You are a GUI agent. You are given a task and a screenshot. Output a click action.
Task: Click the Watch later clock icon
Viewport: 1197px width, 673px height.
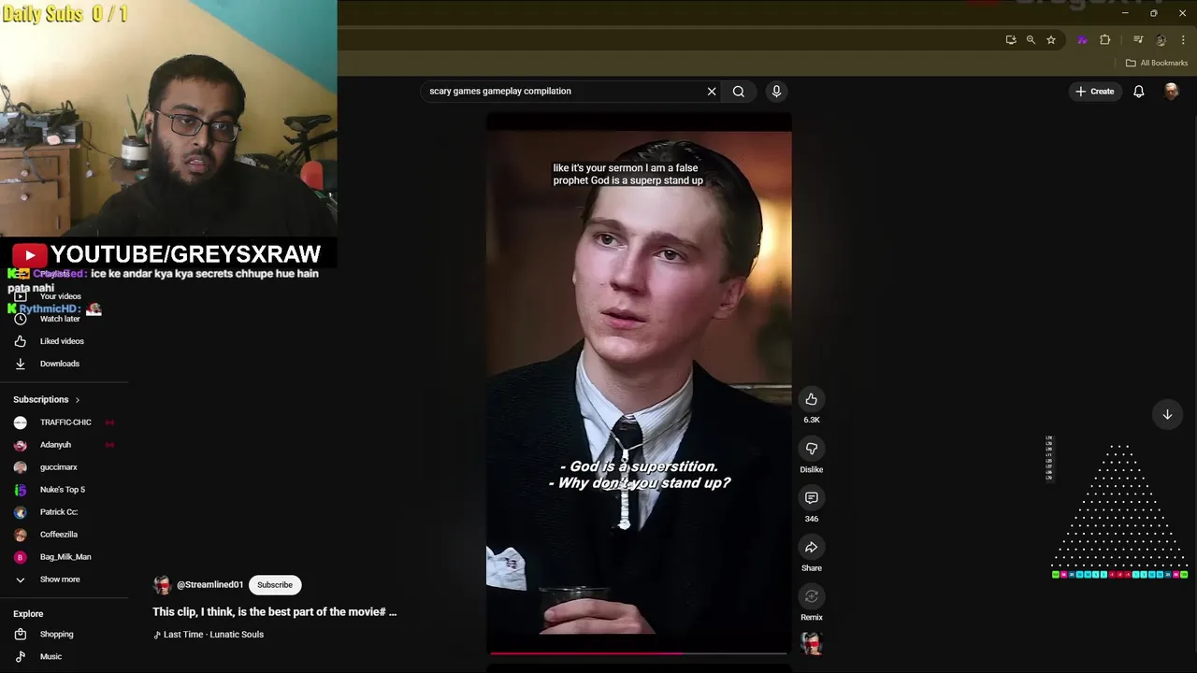click(21, 319)
